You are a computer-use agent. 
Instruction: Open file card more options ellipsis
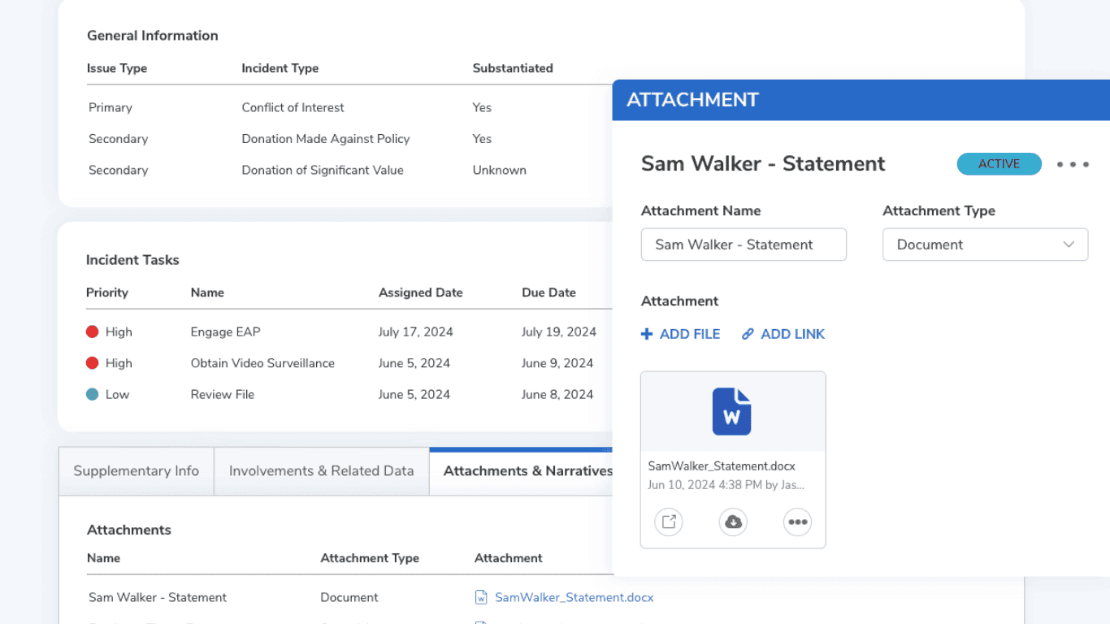click(x=797, y=522)
